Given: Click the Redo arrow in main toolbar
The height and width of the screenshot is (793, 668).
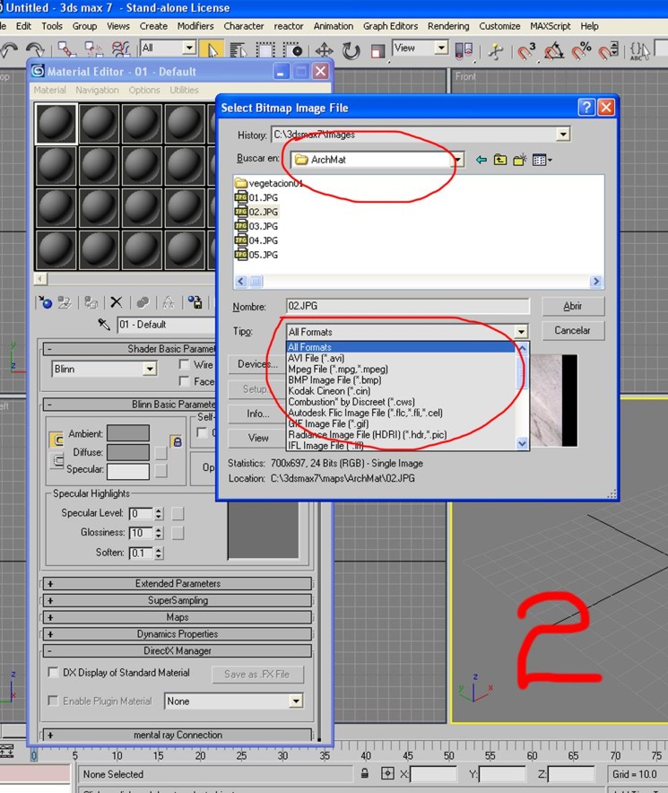Looking at the screenshot, I should (x=35, y=50).
